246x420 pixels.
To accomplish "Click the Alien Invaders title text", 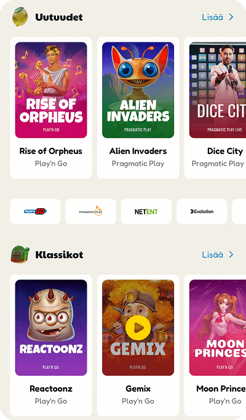I will click(x=138, y=151).
